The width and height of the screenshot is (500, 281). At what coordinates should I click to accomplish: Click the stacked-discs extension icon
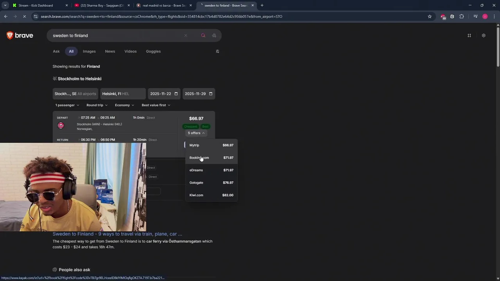(452, 16)
